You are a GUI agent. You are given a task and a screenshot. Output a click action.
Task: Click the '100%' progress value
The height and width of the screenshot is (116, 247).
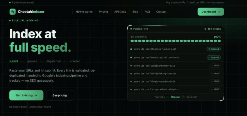click(217, 37)
